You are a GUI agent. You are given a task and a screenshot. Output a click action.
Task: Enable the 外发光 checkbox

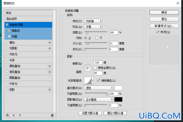[7, 84]
